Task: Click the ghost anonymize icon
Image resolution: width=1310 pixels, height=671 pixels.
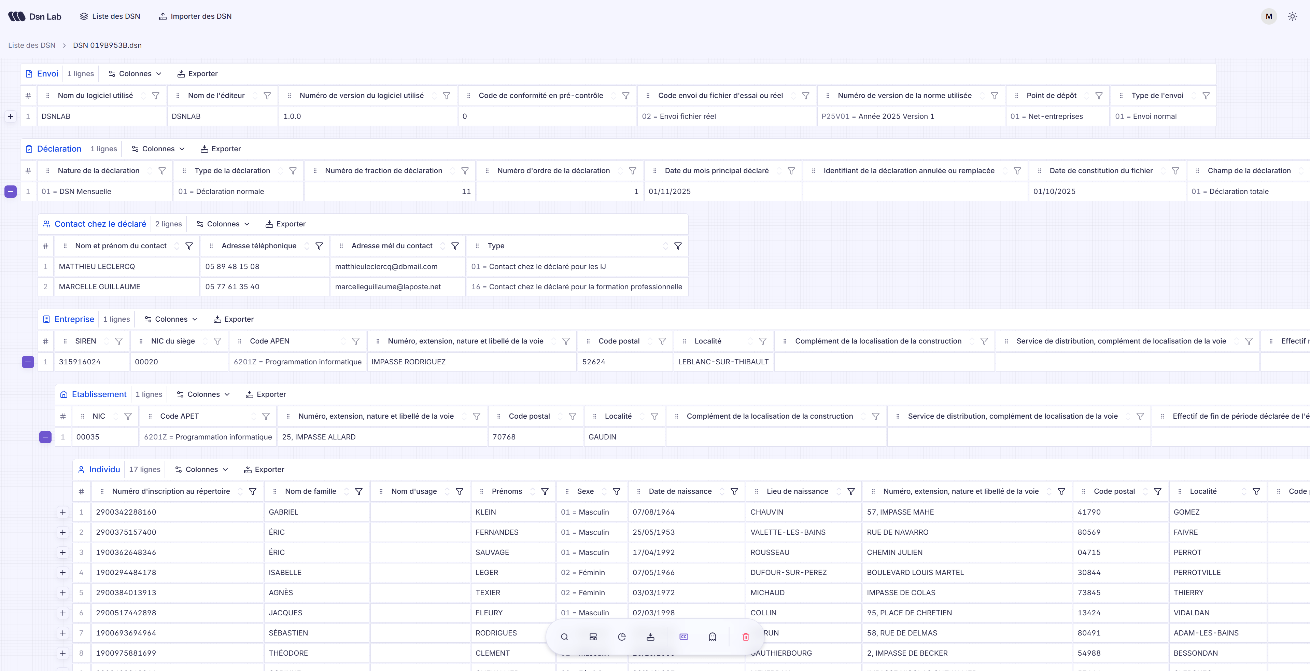Action: click(712, 637)
